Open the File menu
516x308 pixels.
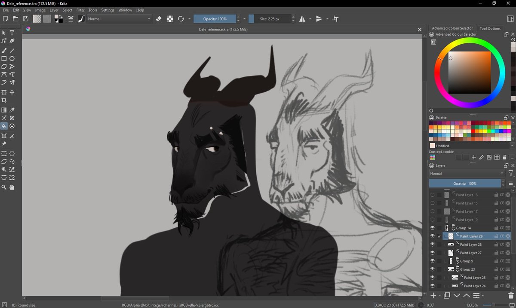6,10
